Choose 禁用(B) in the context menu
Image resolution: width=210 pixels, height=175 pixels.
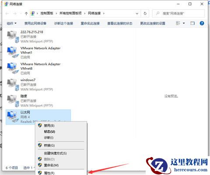pos(61,125)
